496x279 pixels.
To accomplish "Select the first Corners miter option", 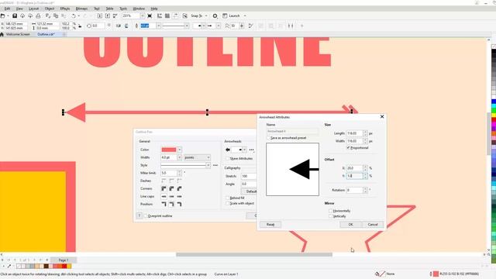I will (x=164, y=188).
